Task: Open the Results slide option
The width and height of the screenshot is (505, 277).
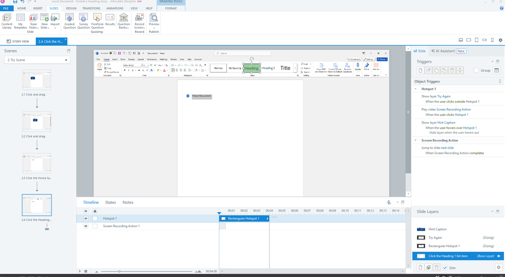Action: click(110, 20)
